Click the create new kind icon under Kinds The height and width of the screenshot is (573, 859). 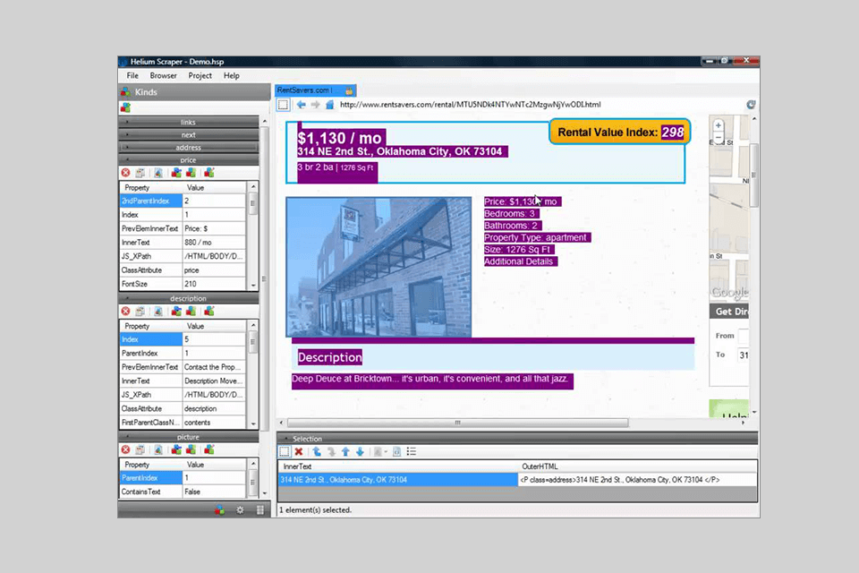pos(125,107)
